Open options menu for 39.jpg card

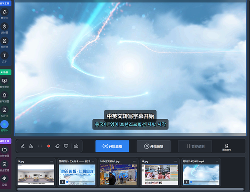tap(176, 161)
